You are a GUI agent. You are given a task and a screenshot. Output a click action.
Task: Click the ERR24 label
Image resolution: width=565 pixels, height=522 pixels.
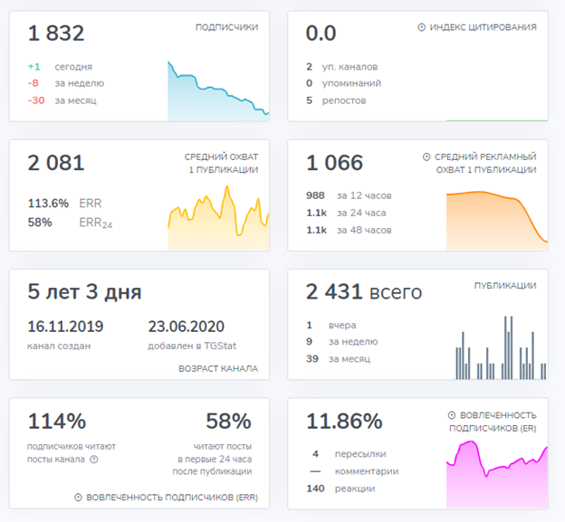96,223
